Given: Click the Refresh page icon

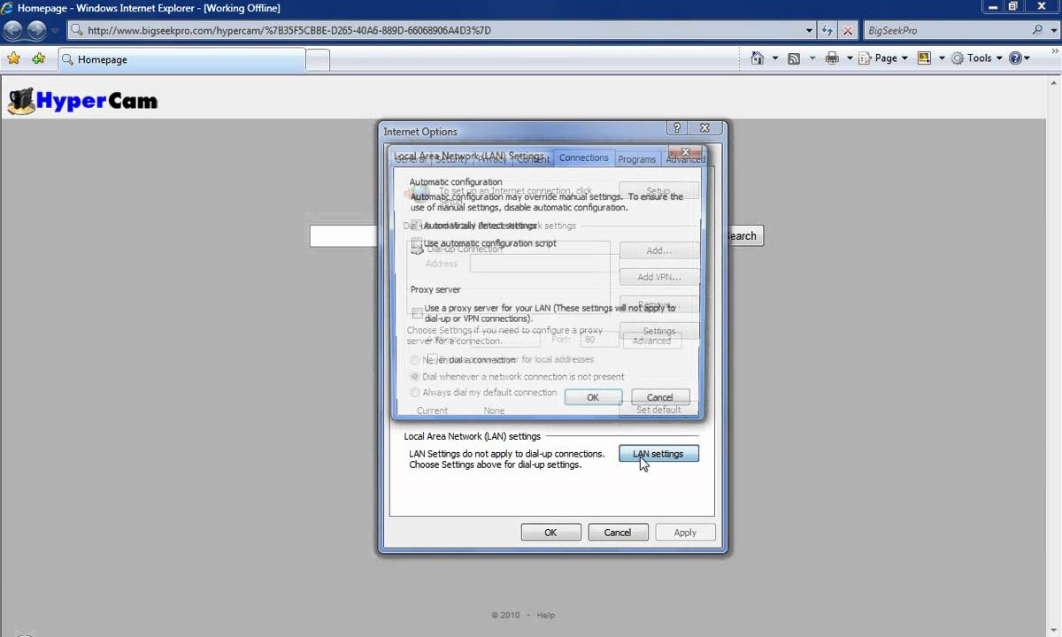Looking at the screenshot, I should click(x=827, y=30).
